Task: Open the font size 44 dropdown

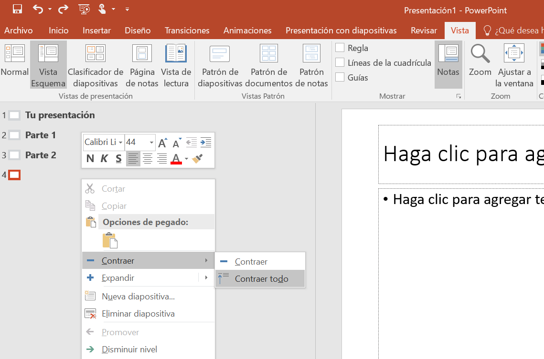Action: coord(151,142)
